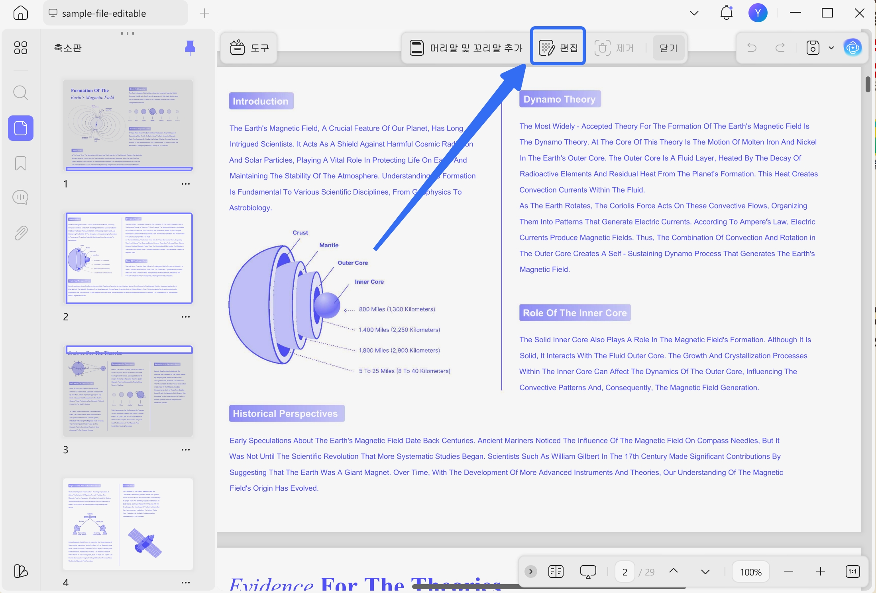Viewport: 876px width, 593px height.
Task: Click the Dynamo Theory heading
Action: 560,99
